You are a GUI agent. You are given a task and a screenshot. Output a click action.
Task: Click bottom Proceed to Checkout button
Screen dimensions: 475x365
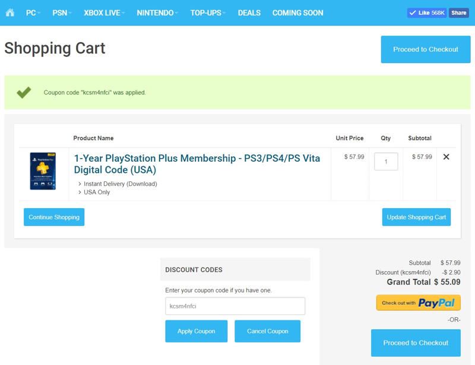pos(416,343)
